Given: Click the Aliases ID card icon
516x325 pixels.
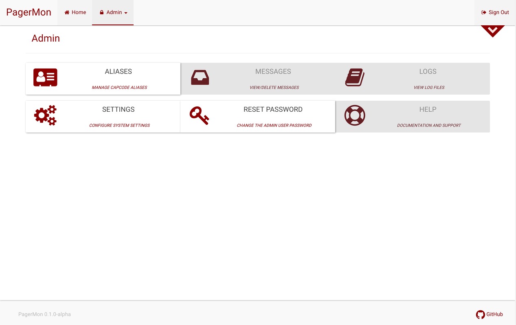Looking at the screenshot, I should [x=45, y=77].
